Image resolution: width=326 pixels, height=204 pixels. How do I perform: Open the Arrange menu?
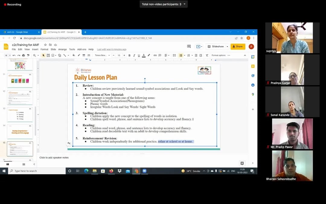[x=62, y=49]
